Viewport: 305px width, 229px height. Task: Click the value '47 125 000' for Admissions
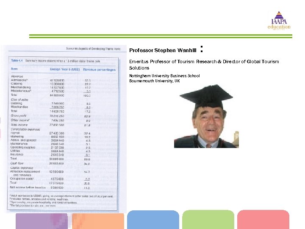pyautogui.click(x=57, y=80)
